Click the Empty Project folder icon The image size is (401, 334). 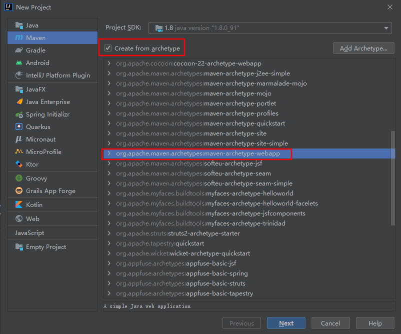point(19,247)
